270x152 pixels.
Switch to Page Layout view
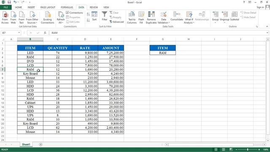click(223, 149)
